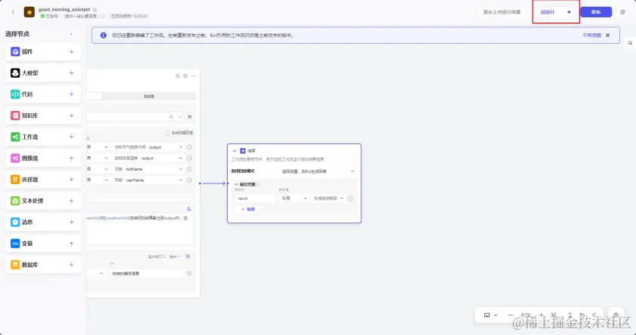Screen dimensions: 636x335
Task: Click the 83% zoom level value
Action: click(526, 315)
